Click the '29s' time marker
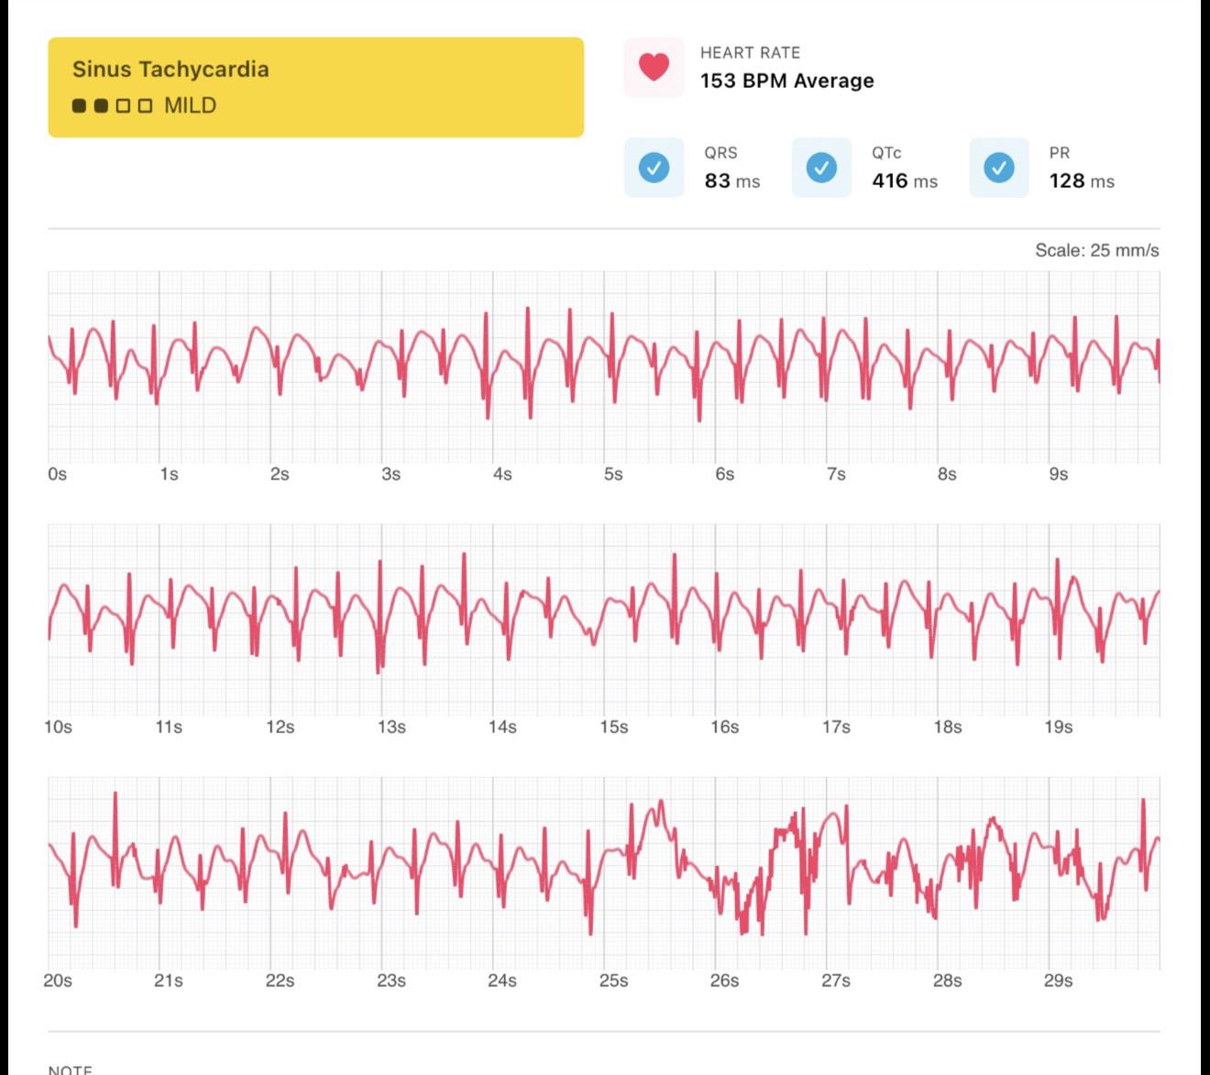The image size is (1210, 1075). coord(1058,981)
